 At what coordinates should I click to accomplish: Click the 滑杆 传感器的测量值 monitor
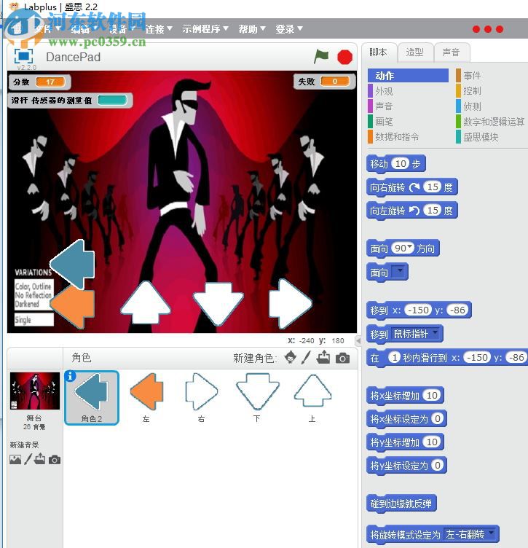coord(70,101)
